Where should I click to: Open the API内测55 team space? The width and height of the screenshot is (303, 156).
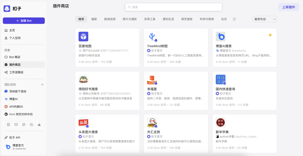pyautogui.click(x=24, y=107)
